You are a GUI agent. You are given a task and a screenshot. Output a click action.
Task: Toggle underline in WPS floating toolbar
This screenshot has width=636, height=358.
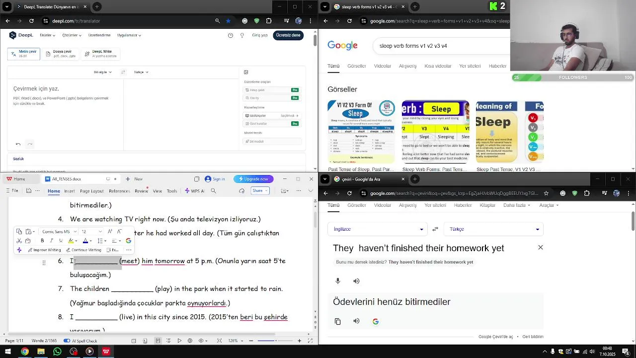tap(61, 241)
